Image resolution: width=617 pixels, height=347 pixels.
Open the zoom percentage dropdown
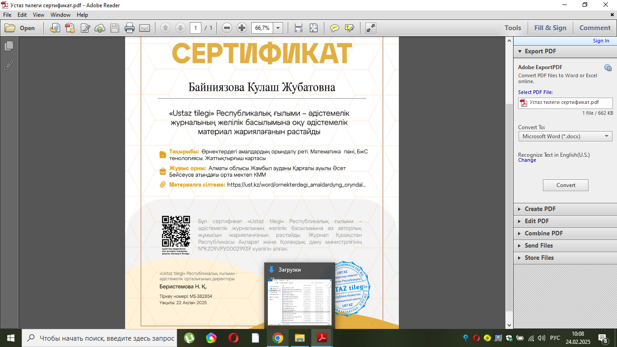point(278,28)
